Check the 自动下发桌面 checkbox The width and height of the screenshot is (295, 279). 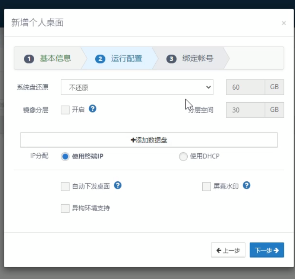[65, 187]
